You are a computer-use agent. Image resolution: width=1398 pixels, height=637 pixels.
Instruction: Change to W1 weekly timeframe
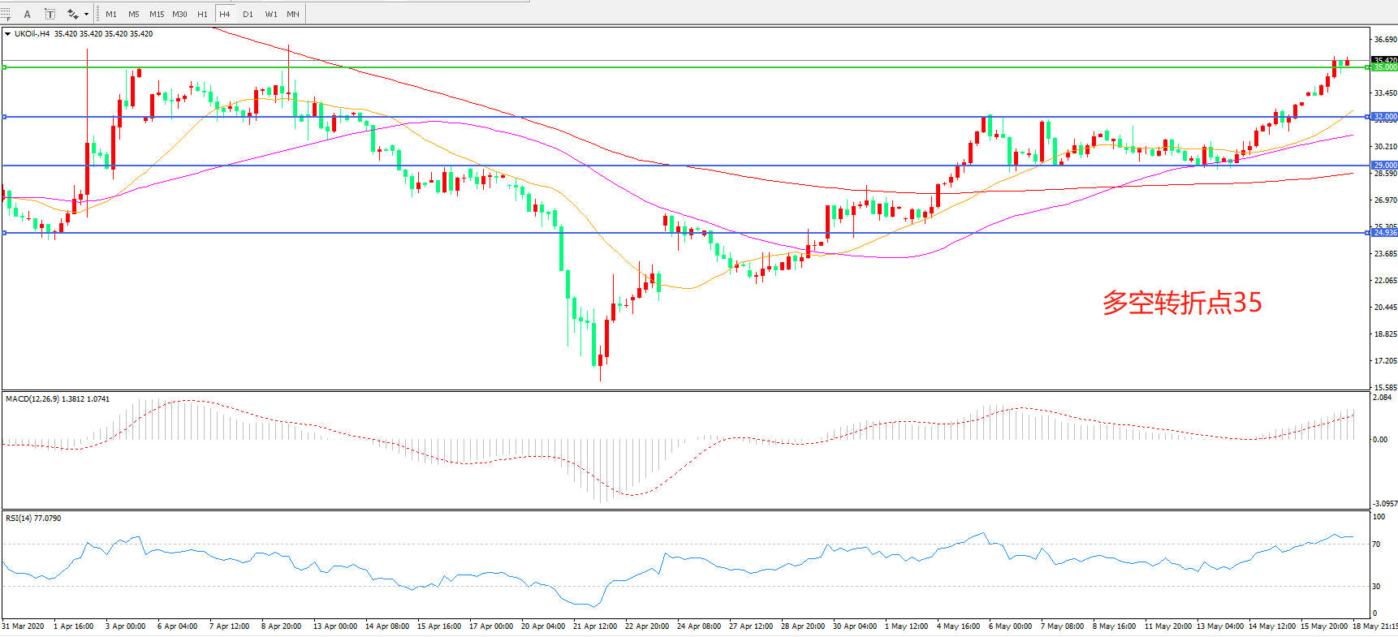tap(271, 14)
